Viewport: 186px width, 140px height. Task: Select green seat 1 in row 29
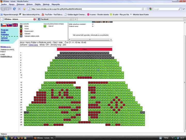(144, 125)
